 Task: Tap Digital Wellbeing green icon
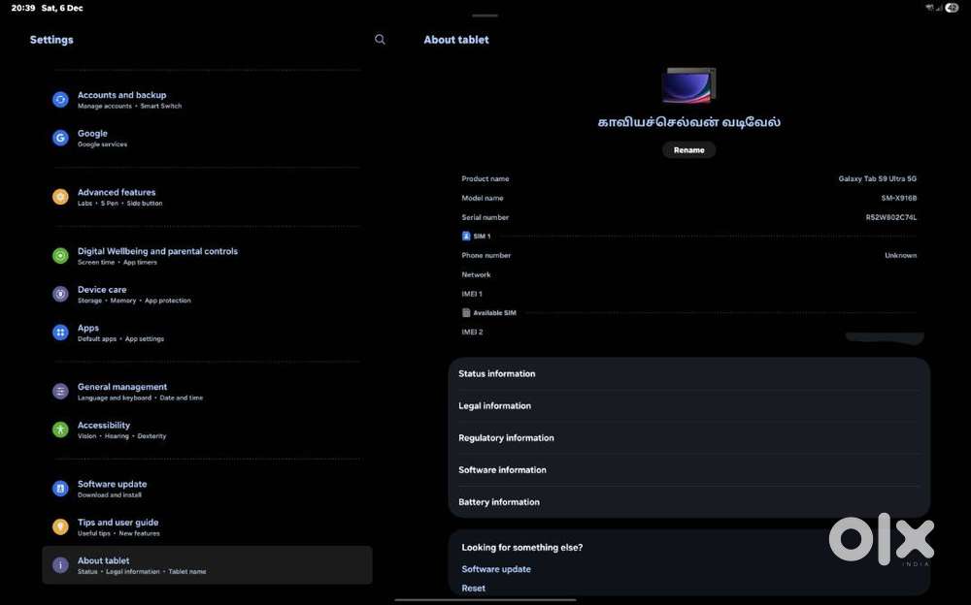point(60,256)
